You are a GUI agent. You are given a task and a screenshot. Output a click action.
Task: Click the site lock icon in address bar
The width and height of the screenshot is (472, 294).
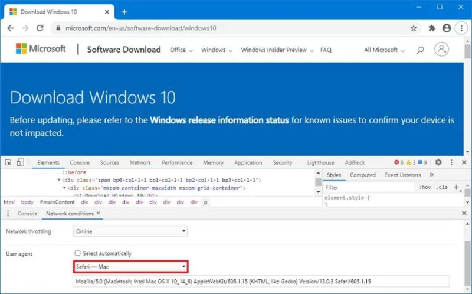coord(58,28)
